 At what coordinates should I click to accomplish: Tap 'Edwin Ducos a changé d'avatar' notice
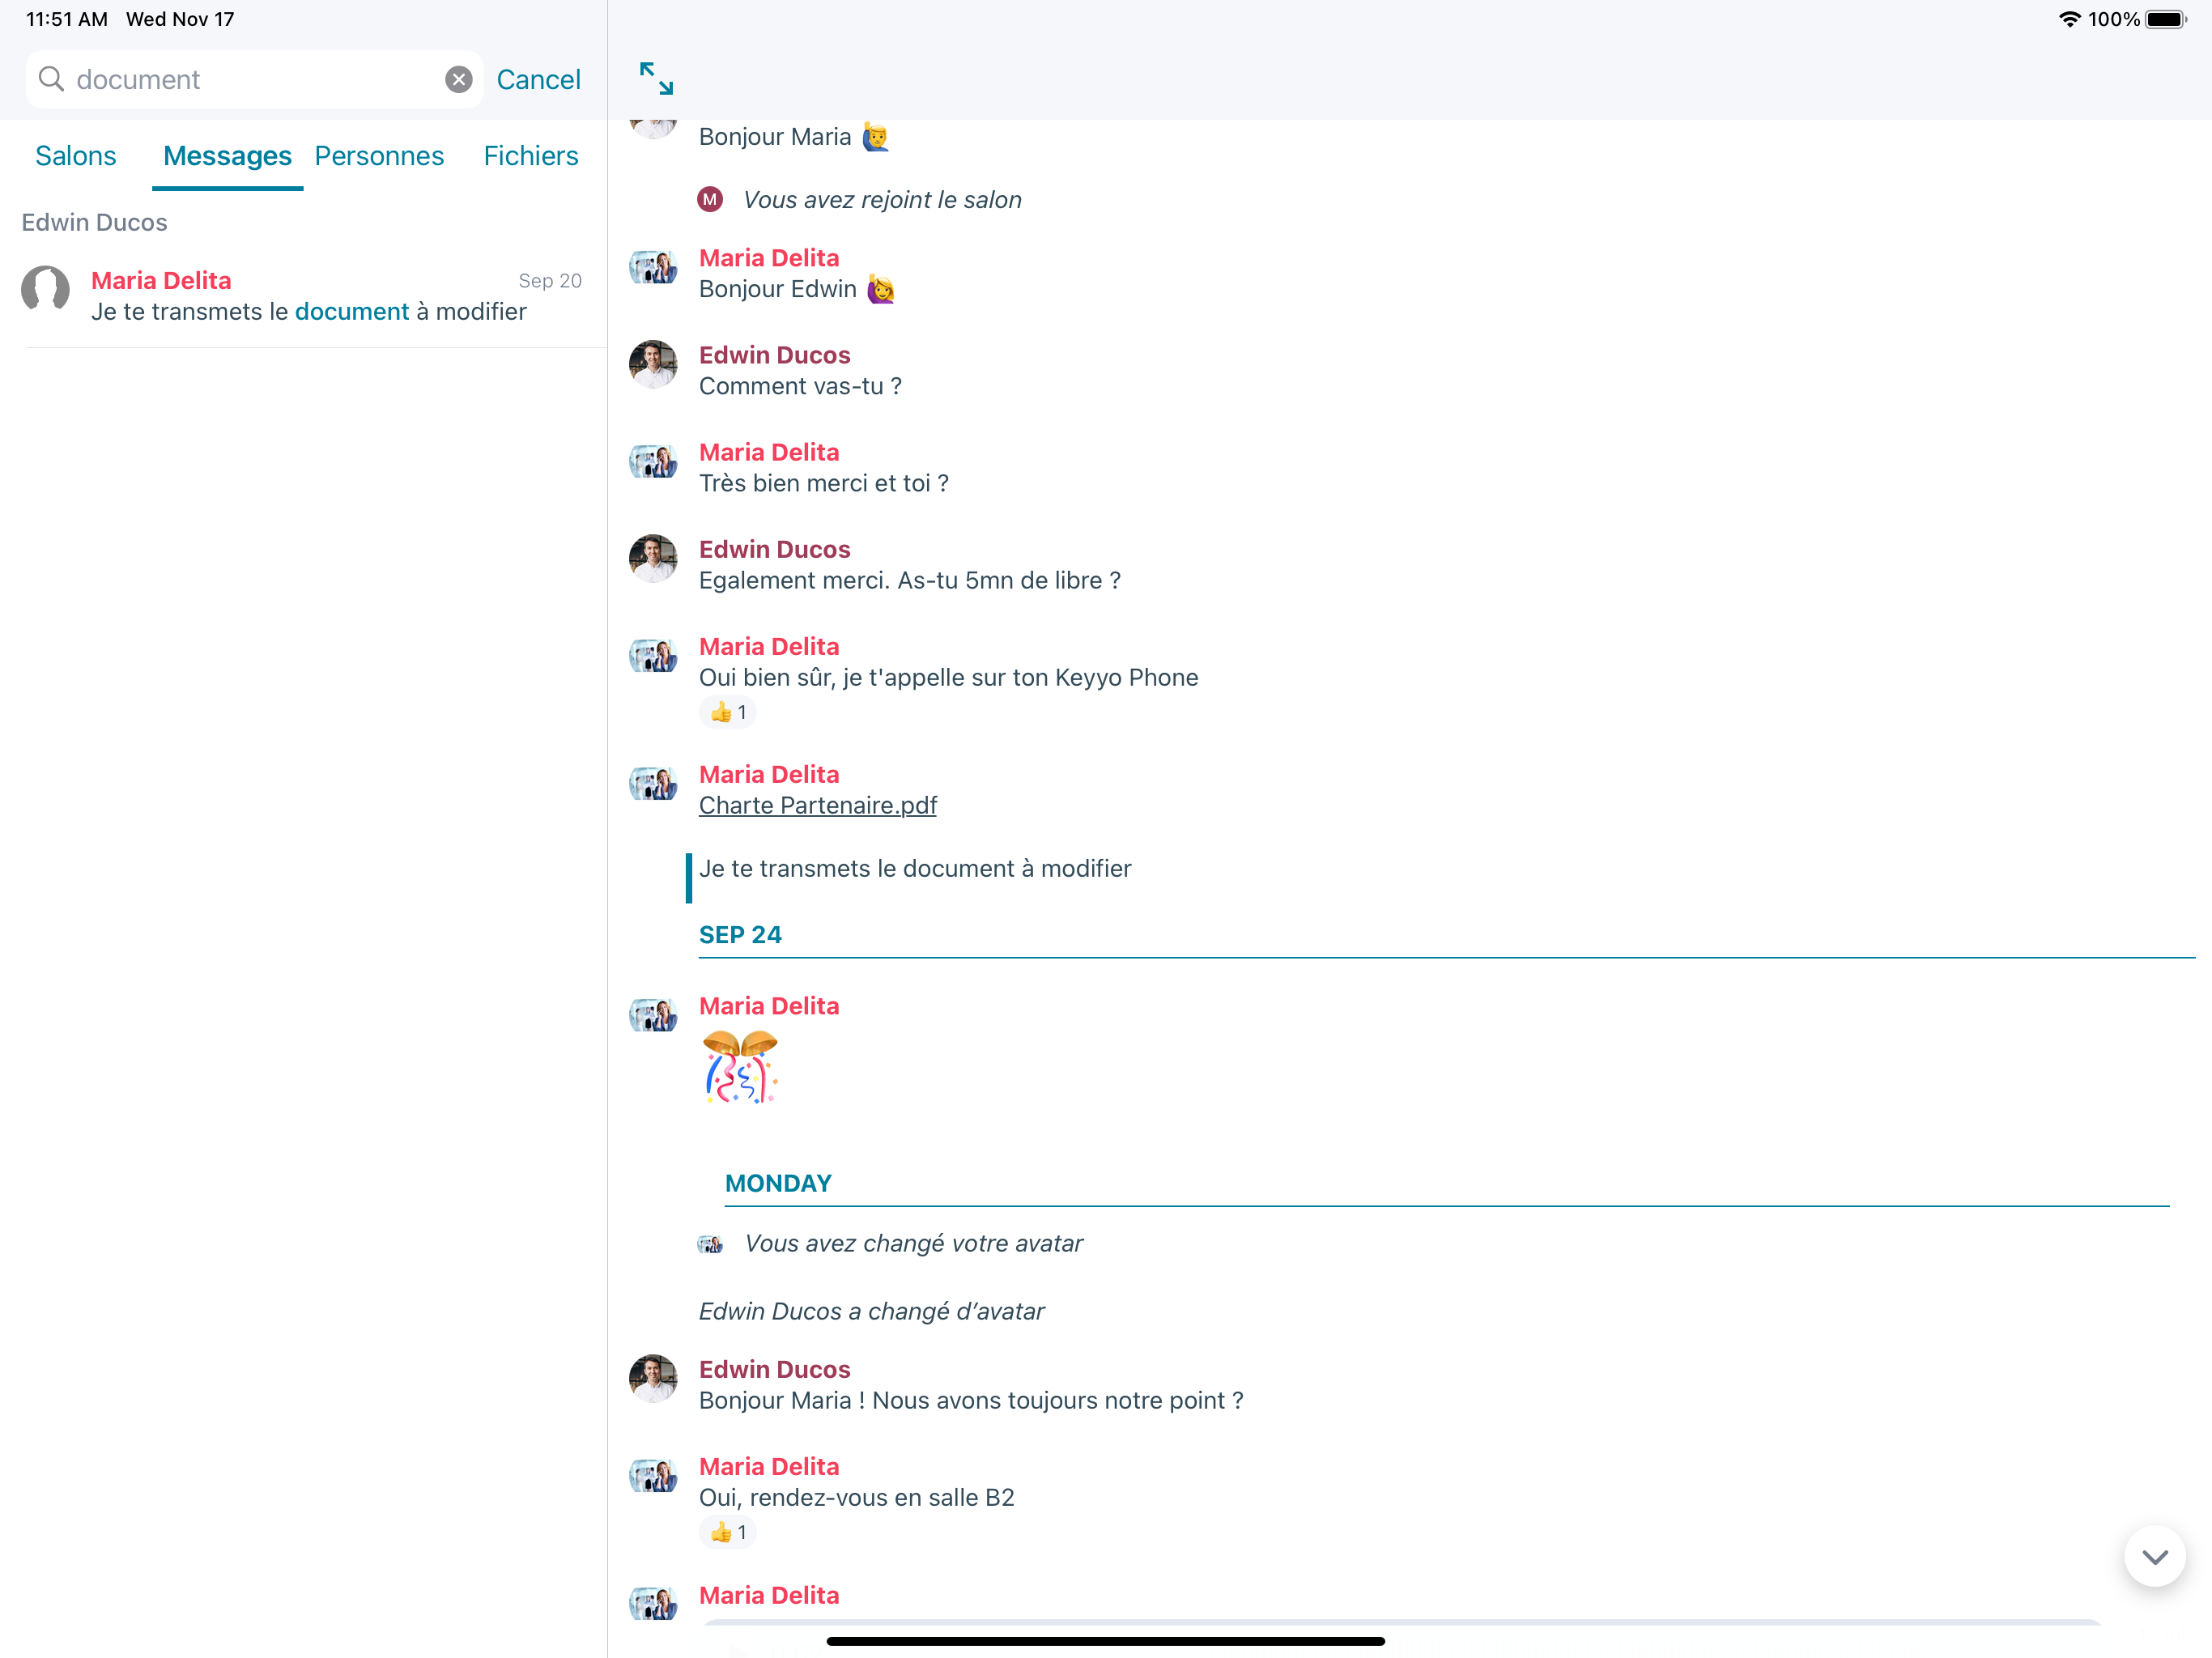pos(871,1312)
